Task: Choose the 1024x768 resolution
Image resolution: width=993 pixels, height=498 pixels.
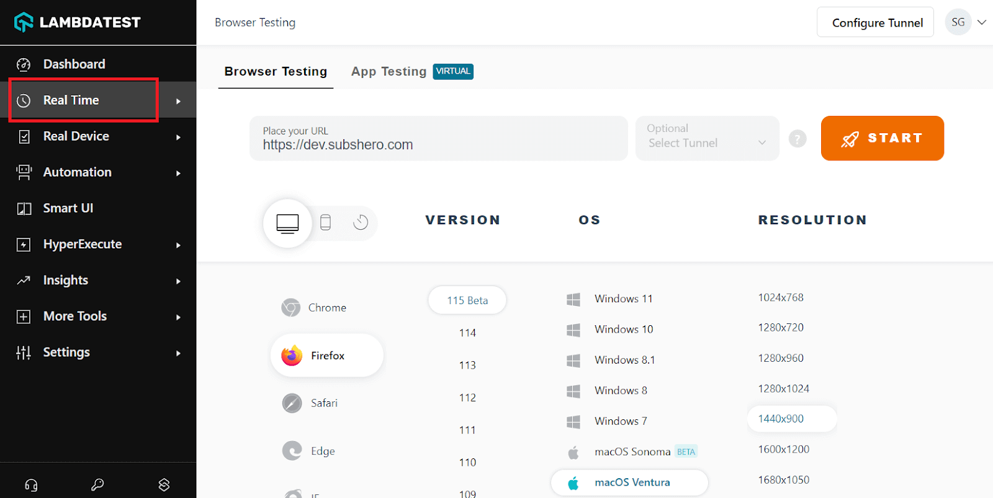Action: pyautogui.click(x=781, y=297)
